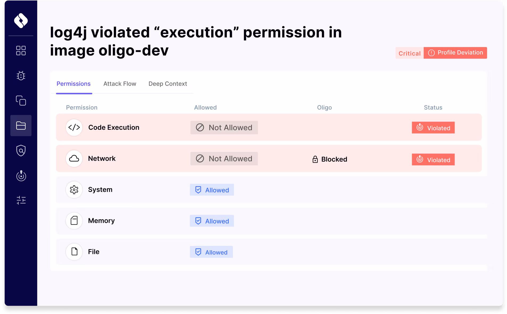Click Code Execution's prohibited circle icon
Screen dimensions: 507x314
pos(200,127)
